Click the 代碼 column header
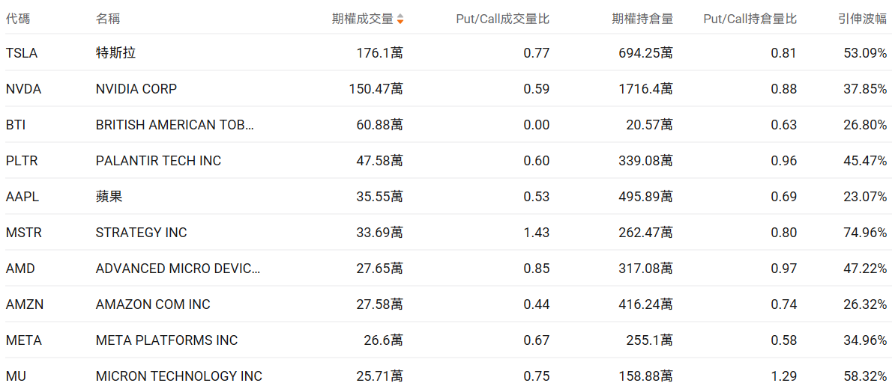The image size is (892, 389). pyautogui.click(x=18, y=19)
